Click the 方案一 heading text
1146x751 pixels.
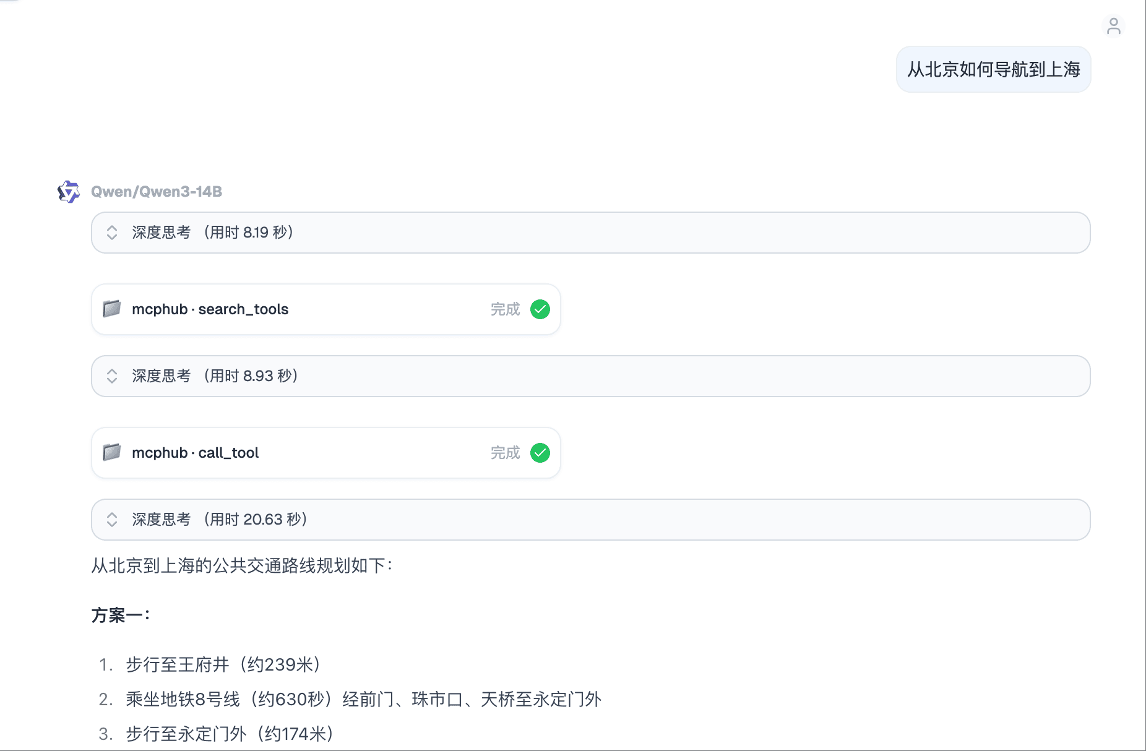(x=121, y=616)
